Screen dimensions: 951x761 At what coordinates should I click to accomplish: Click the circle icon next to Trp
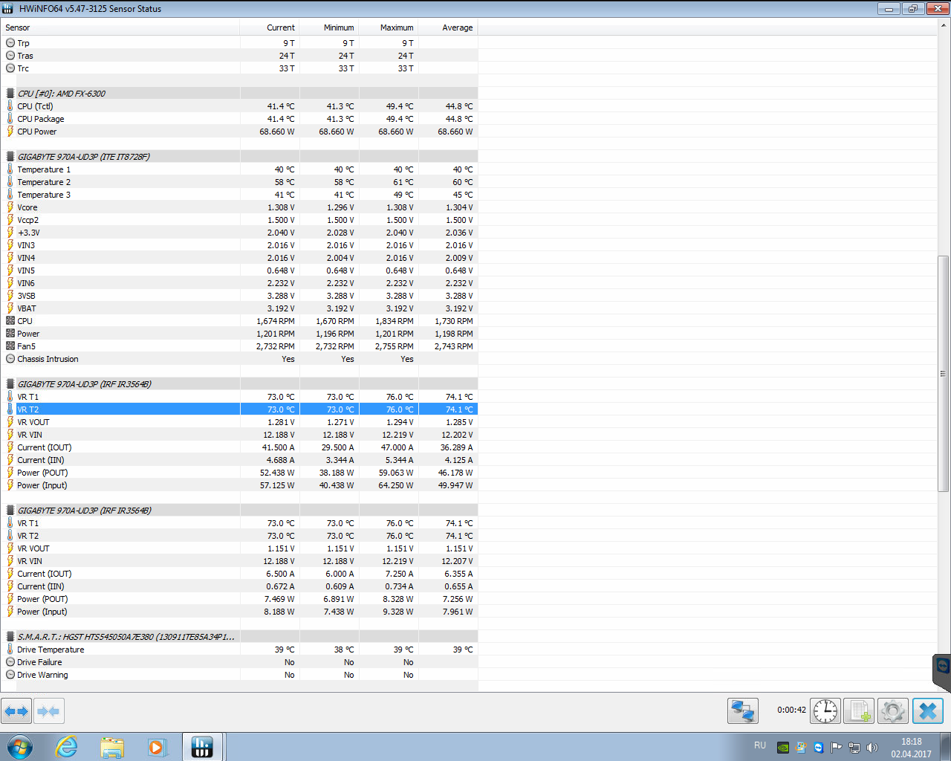(10, 43)
